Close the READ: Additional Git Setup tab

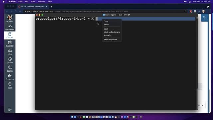(47, 7)
